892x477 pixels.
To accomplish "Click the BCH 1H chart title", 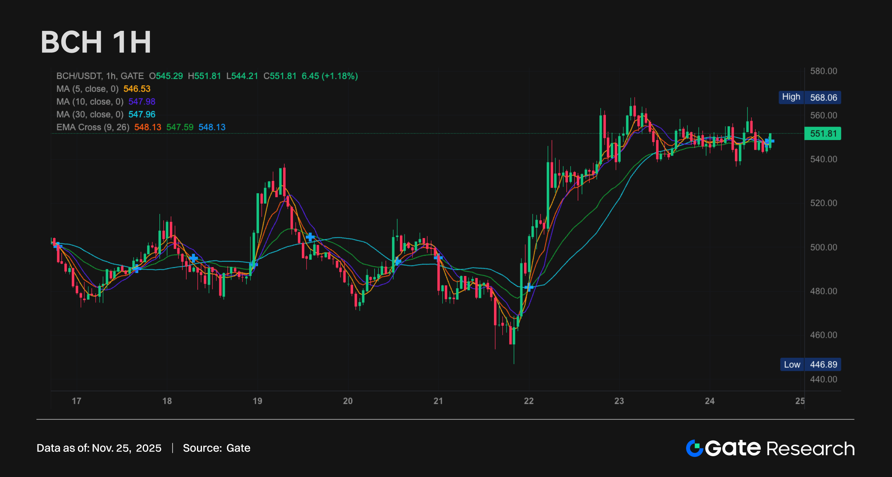I will pos(96,42).
